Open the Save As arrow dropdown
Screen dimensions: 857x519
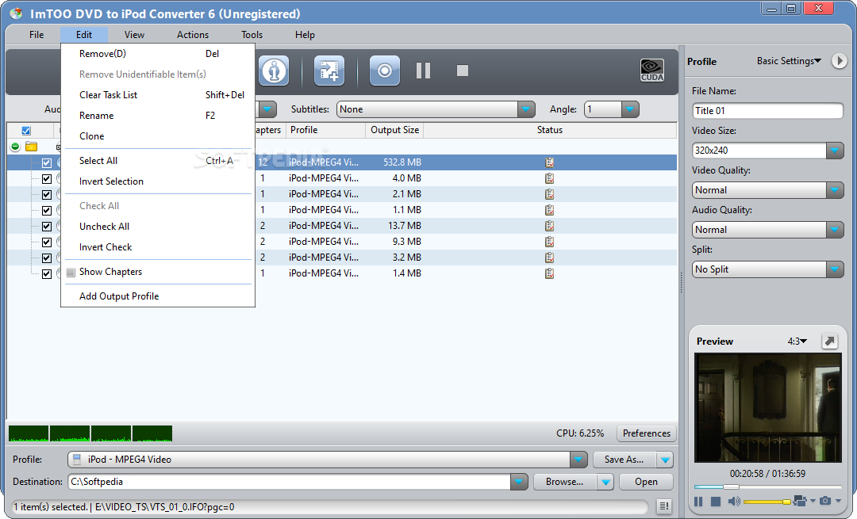665,460
